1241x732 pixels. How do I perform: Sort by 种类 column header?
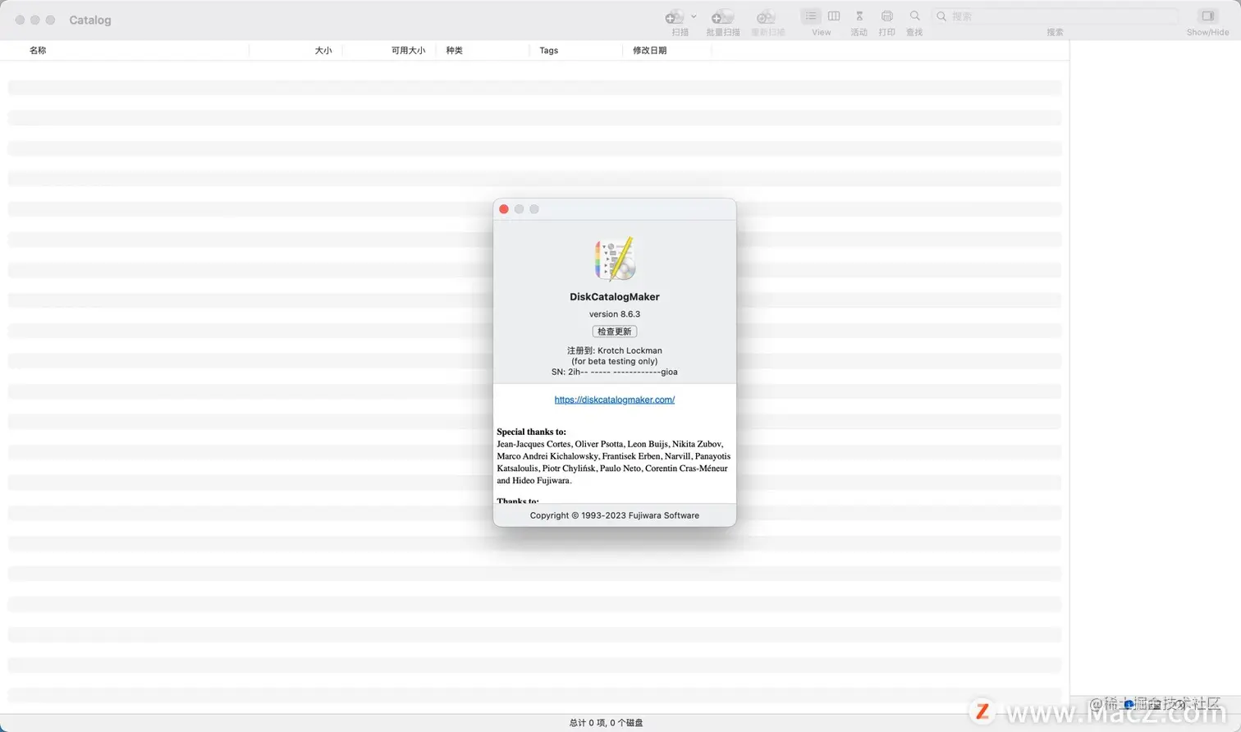coord(454,50)
